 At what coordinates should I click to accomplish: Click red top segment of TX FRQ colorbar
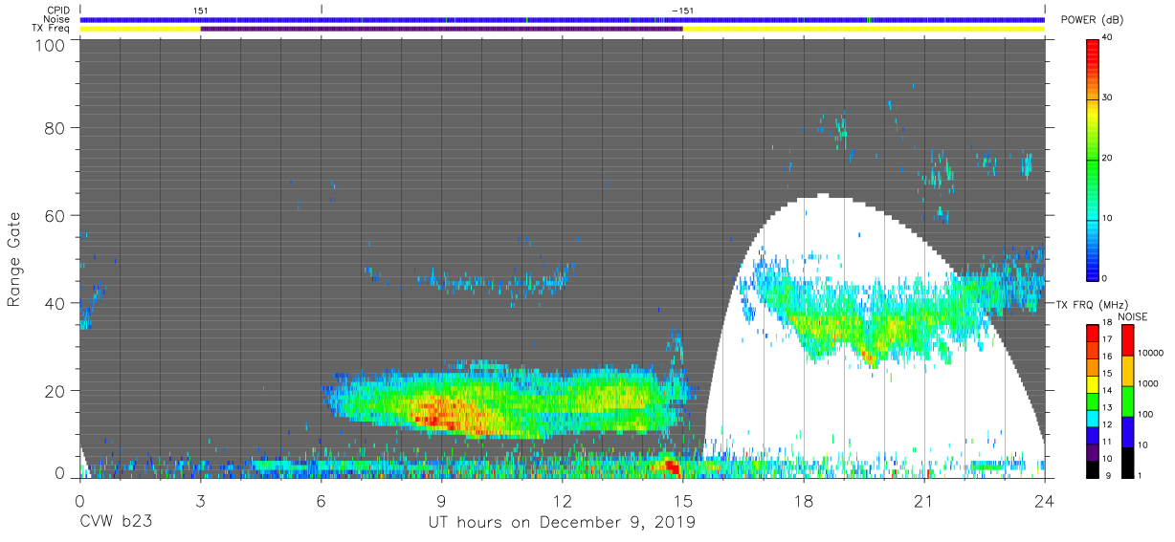click(x=1092, y=332)
